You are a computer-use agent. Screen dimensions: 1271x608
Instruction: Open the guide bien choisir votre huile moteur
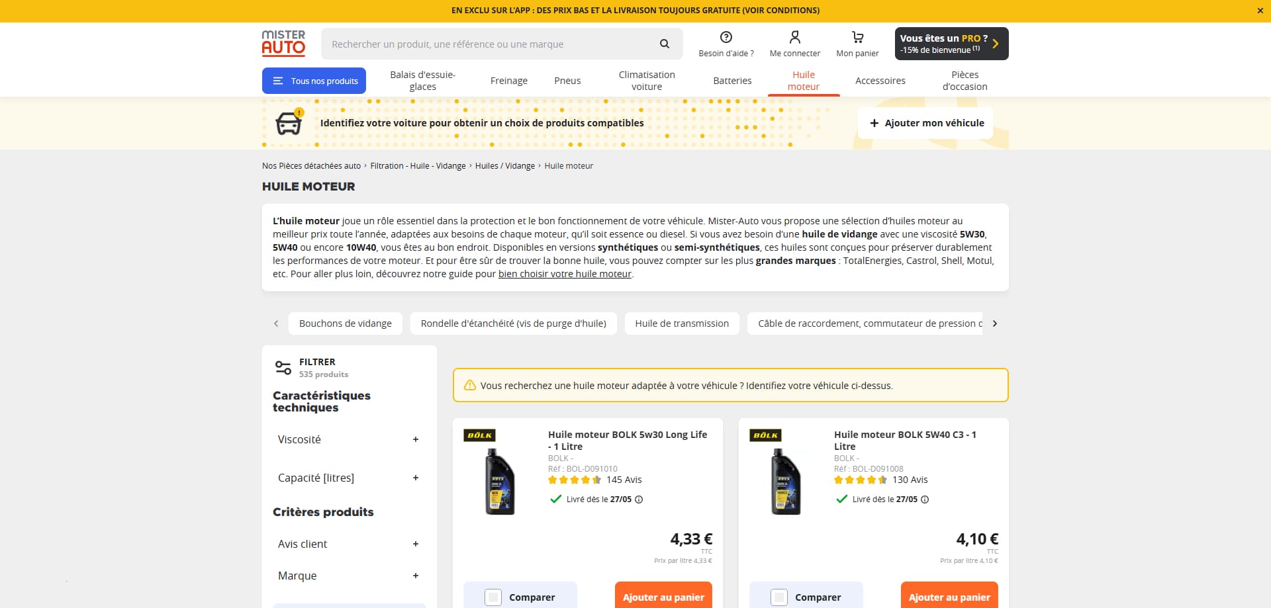[x=565, y=274]
